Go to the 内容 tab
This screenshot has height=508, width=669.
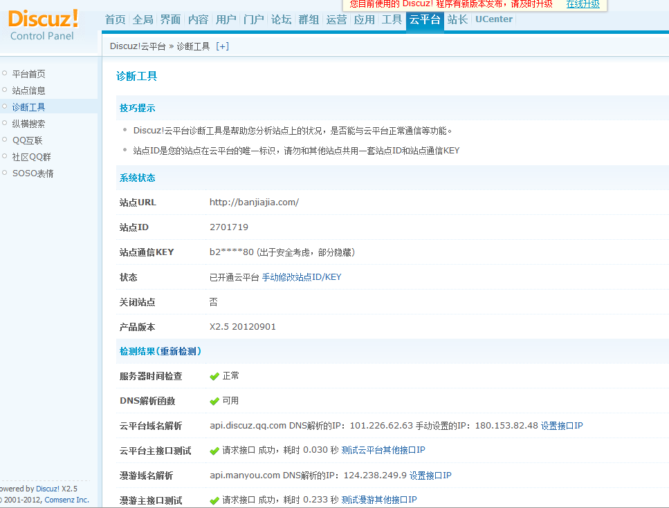coord(199,19)
